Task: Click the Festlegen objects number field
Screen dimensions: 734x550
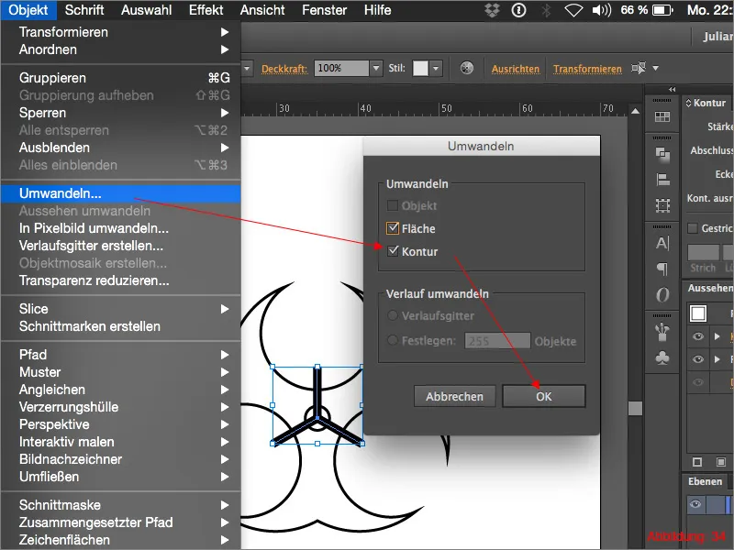Action: coord(497,341)
